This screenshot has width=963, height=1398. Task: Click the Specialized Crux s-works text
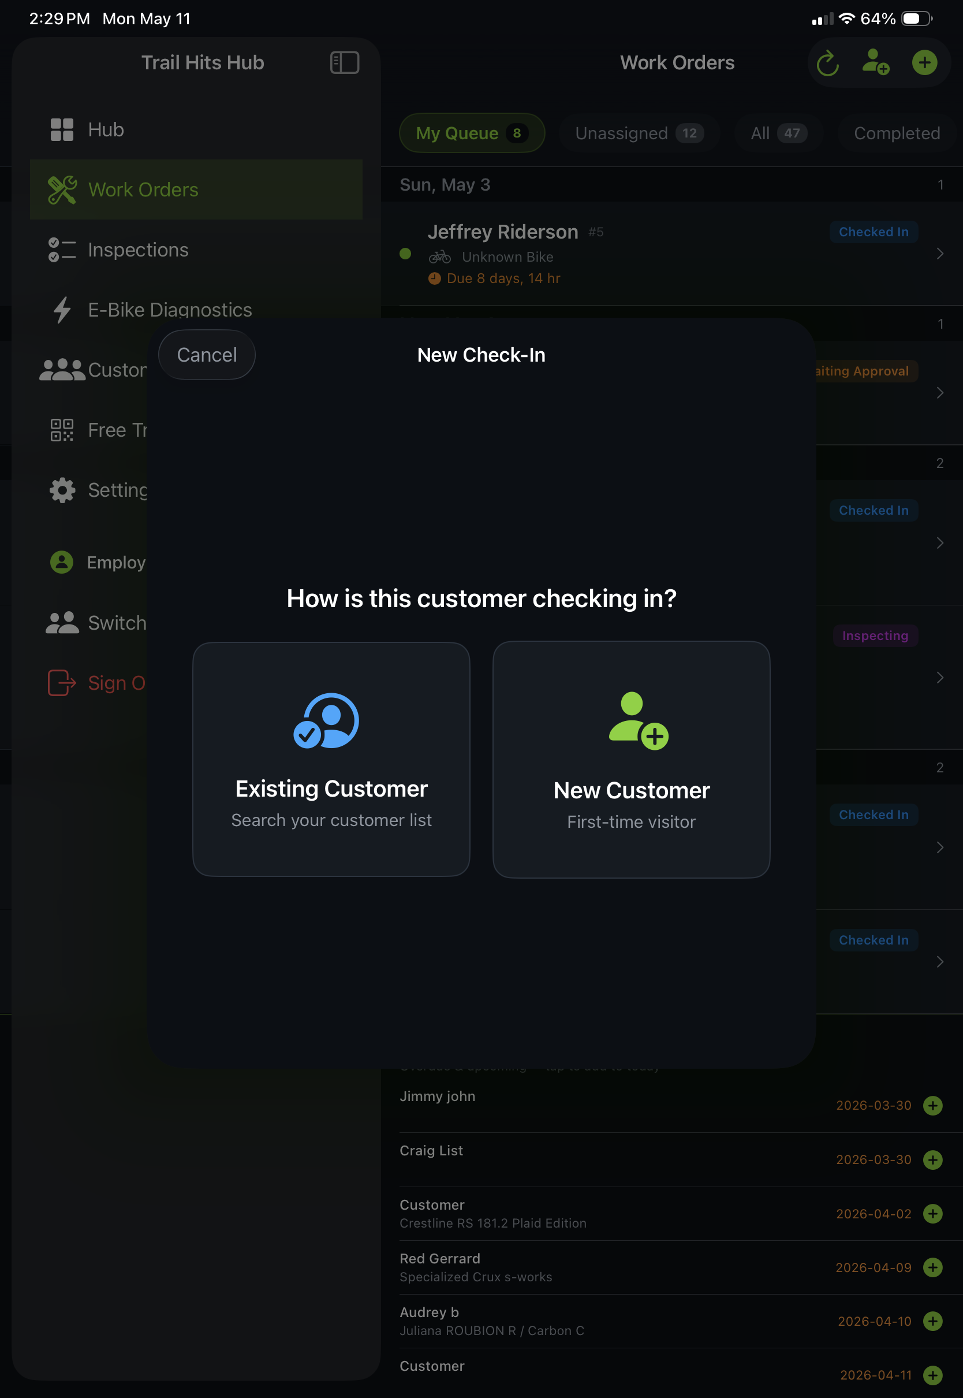click(476, 1277)
